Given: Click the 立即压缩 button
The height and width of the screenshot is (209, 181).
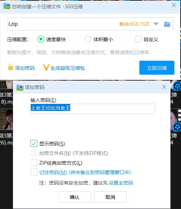Looking at the screenshot, I should tap(157, 68).
